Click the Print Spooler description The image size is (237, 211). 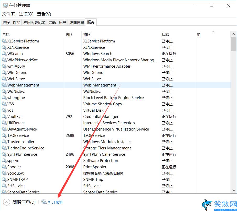[95, 167]
